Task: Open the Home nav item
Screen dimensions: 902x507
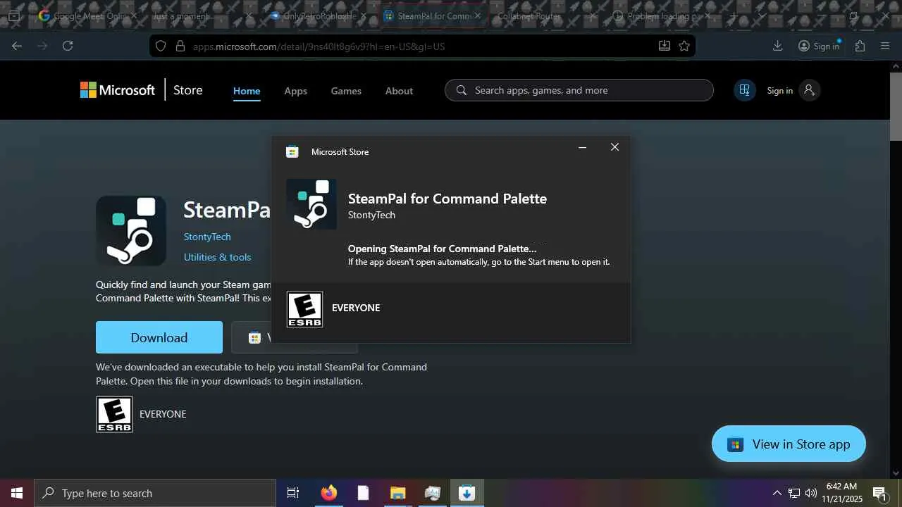Action: click(247, 91)
